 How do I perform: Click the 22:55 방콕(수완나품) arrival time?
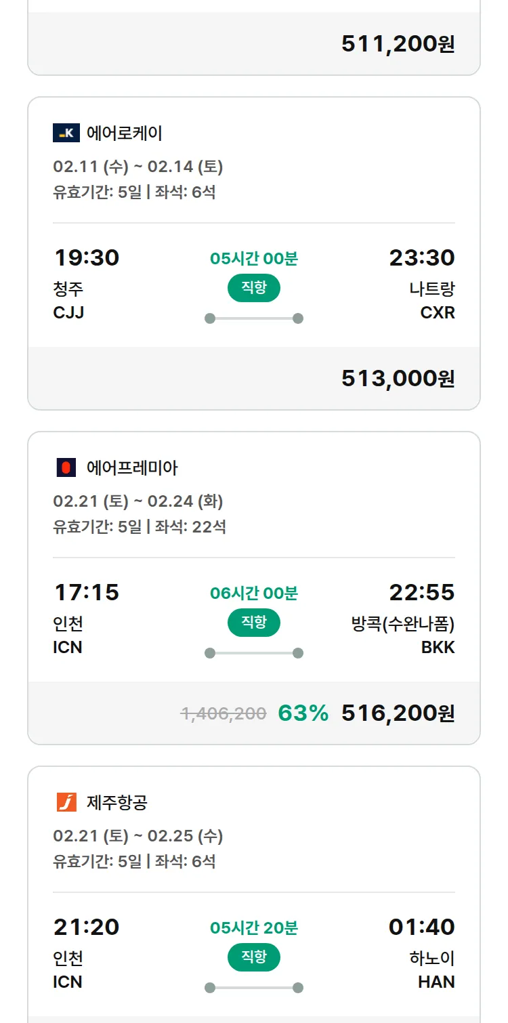[421, 593]
